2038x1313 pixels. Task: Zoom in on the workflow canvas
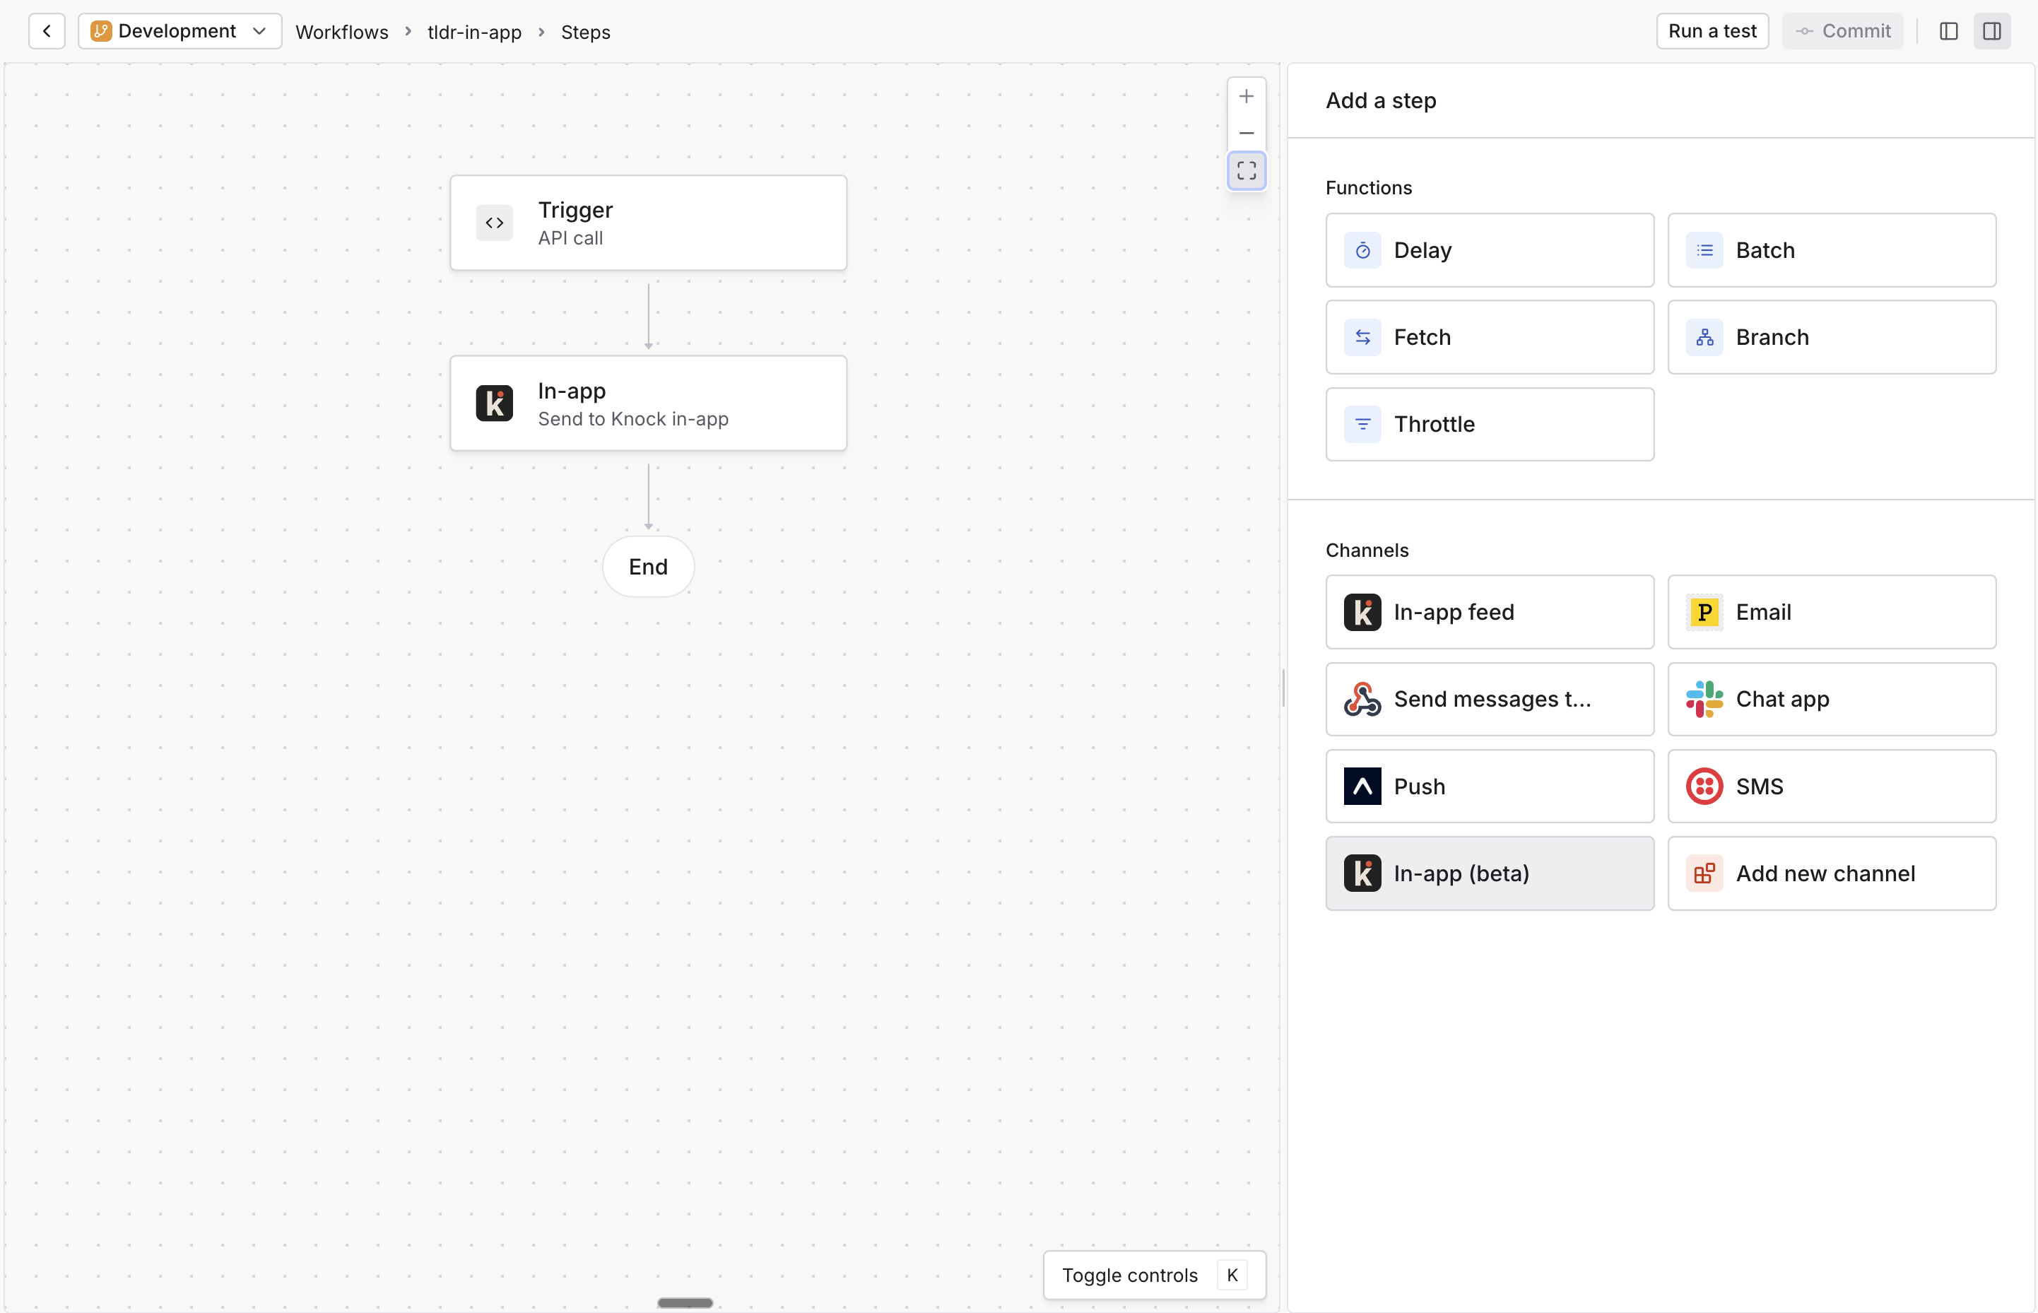pos(1246,95)
